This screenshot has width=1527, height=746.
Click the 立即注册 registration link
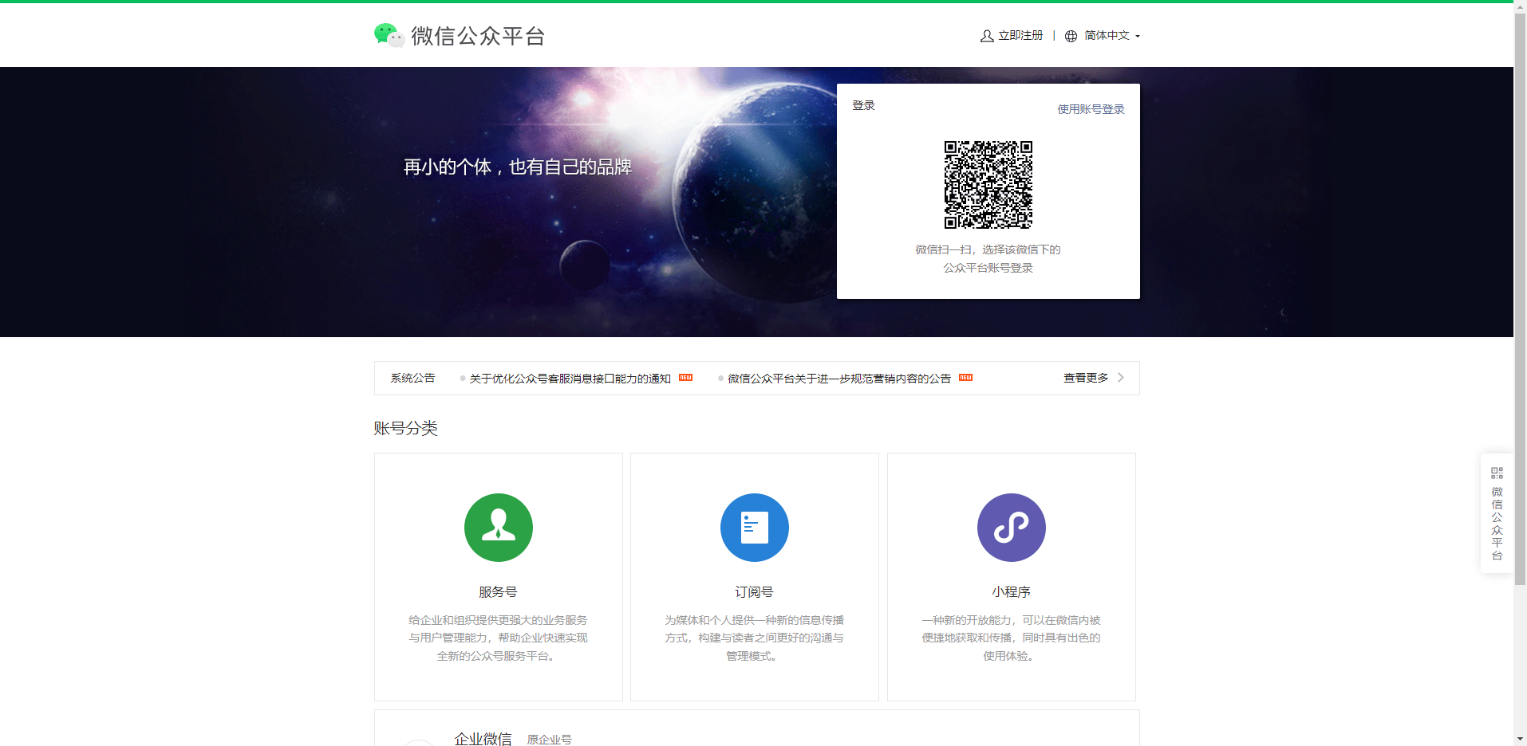1019,35
